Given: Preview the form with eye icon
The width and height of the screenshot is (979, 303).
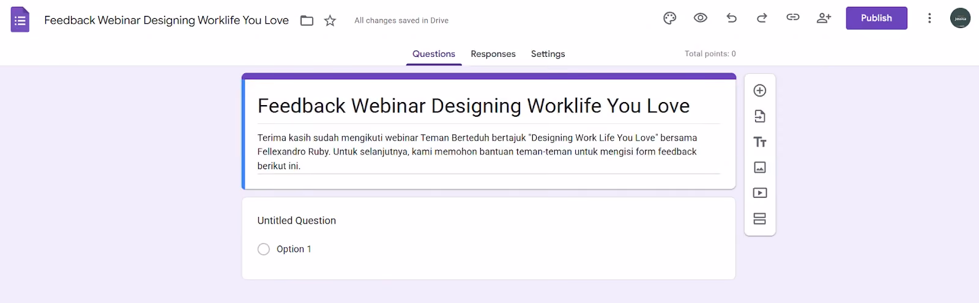Looking at the screenshot, I should coord(701,18).
